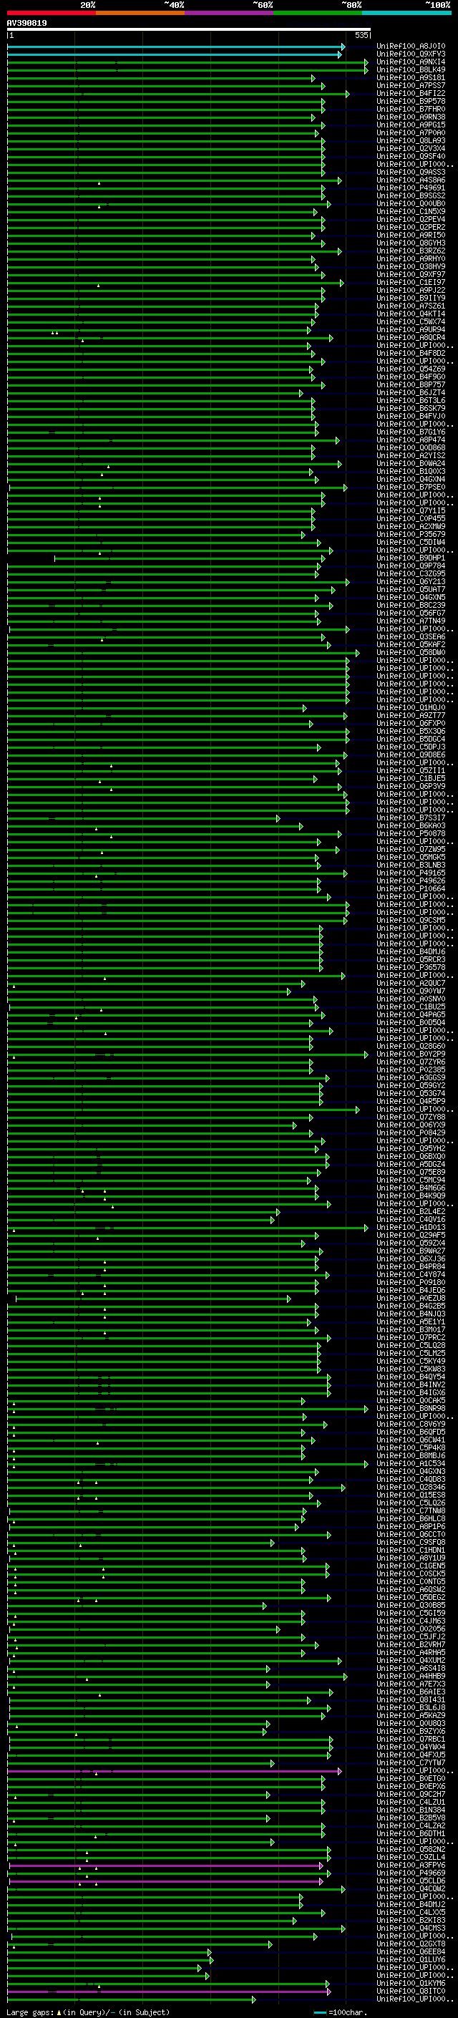Select label UniRef100_B9DHP1
Image resolution: width=458 pixels, height=2018 pixels.
point(411,558)
